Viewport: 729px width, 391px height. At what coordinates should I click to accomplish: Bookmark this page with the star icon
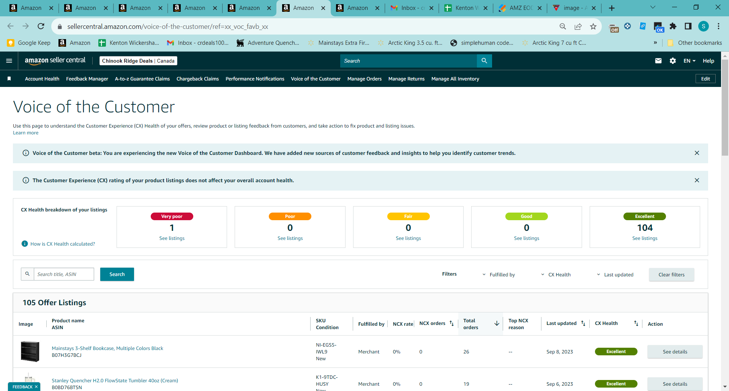(x=593, y=26)
